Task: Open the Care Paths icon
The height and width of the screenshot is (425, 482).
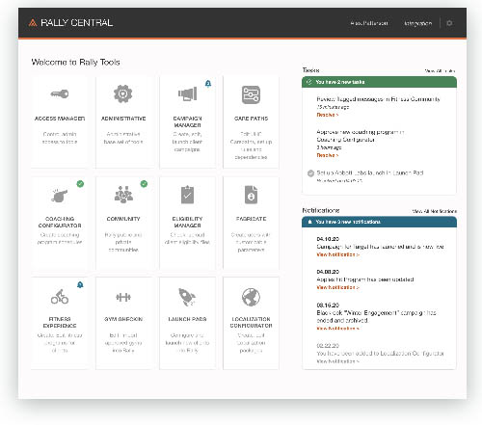Action: pyautogui.click(x=251, y=94)
